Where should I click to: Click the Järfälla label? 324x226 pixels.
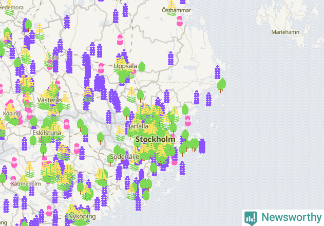(x=139, y=126)
